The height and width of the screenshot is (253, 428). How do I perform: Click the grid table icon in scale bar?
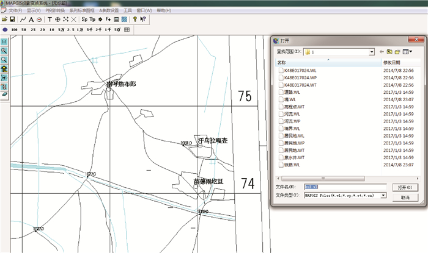(127, 29)
